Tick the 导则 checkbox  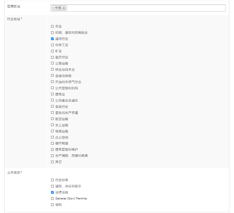53,205
